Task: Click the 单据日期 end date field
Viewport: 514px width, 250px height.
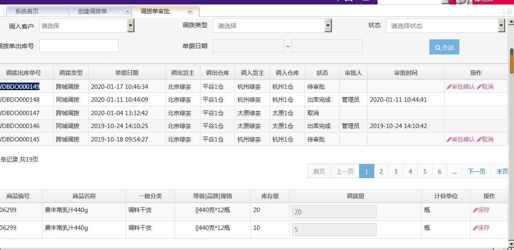Action: (327, 46)
